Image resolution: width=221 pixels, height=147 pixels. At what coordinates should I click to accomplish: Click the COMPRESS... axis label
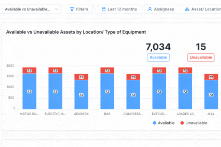133,114
